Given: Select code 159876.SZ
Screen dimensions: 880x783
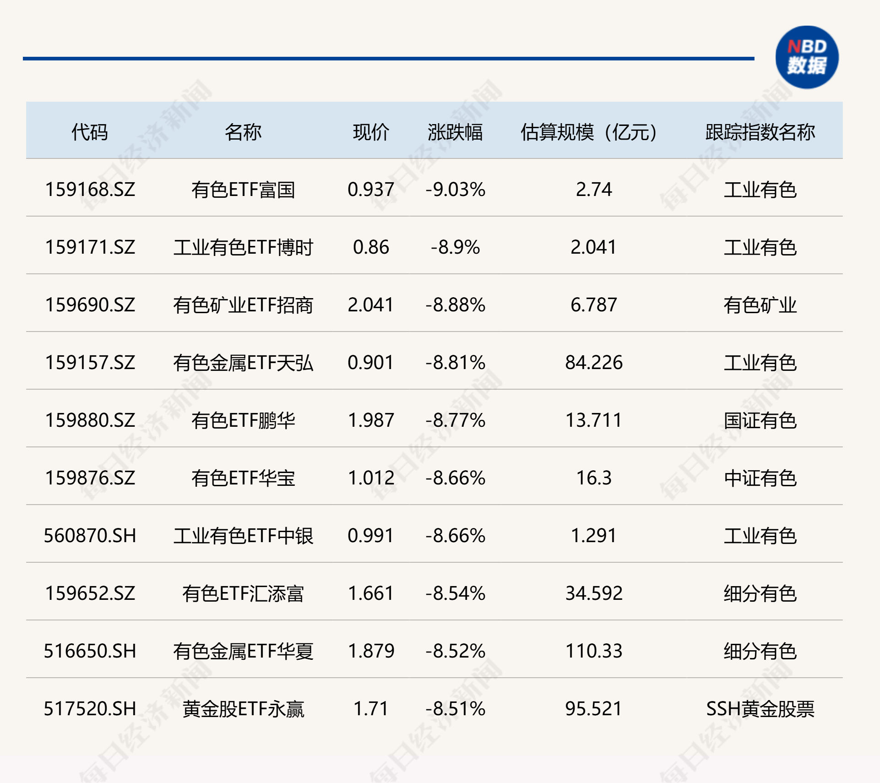Looking at the screenshot, I should coord(90,478).
